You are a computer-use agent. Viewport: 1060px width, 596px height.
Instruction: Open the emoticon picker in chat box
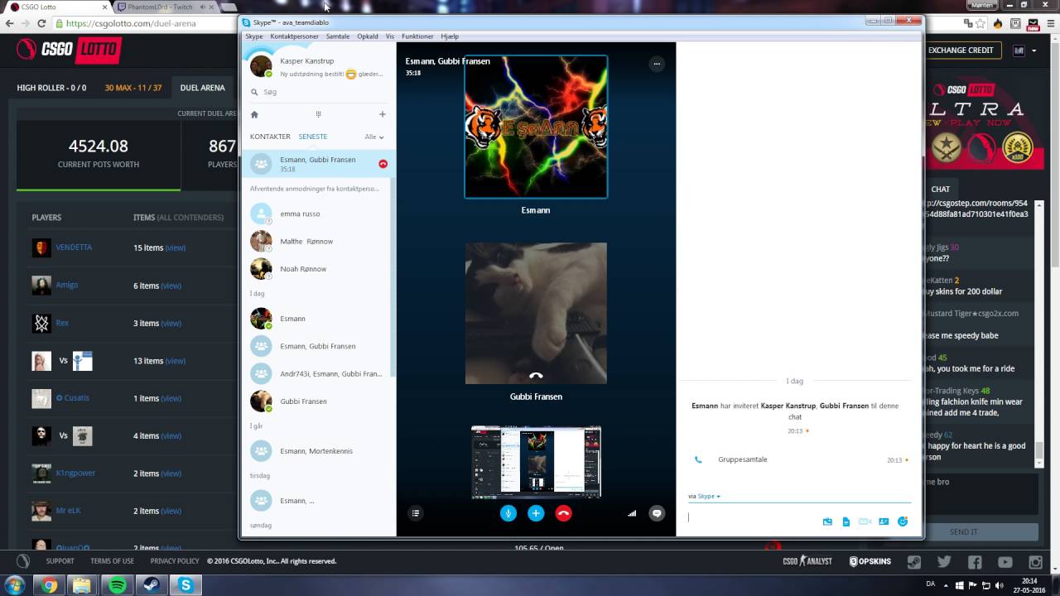point(903,521)
